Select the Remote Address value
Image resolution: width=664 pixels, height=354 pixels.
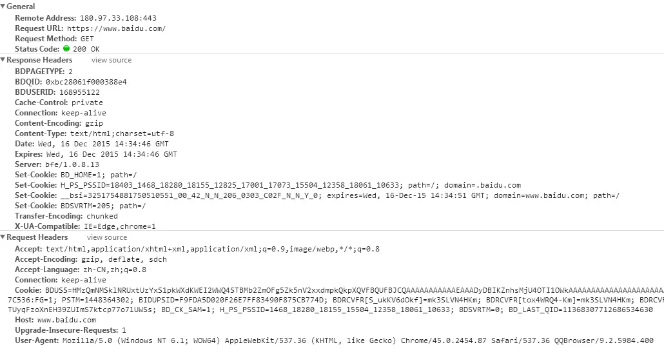coord(118,18)
